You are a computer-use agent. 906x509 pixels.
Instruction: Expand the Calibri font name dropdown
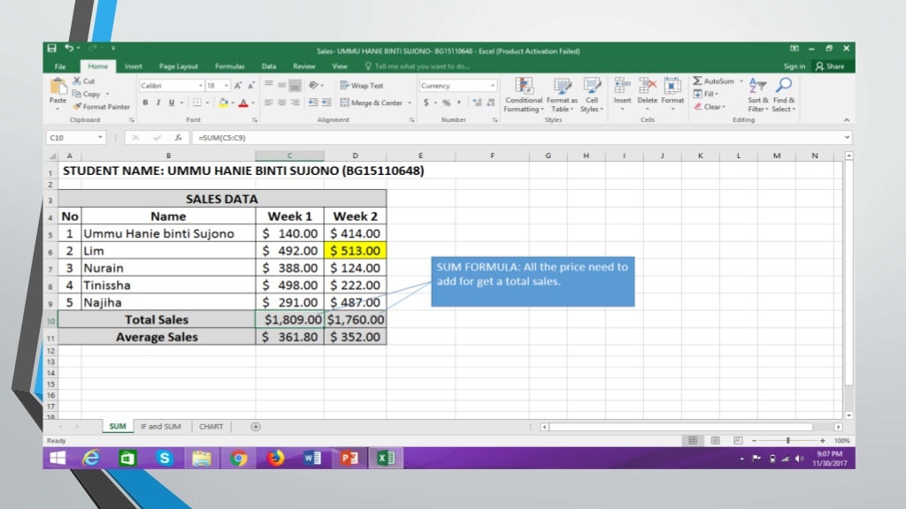[x=199, y=86]
